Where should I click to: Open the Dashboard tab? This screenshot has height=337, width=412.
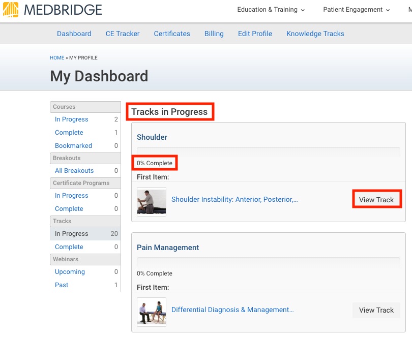click(74, 34)
